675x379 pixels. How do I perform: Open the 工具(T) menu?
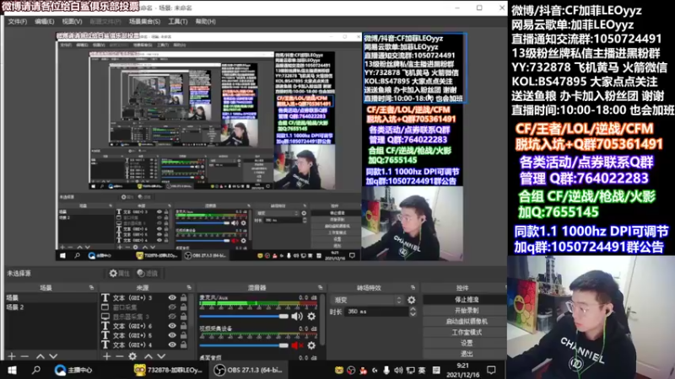coord(178,22)
